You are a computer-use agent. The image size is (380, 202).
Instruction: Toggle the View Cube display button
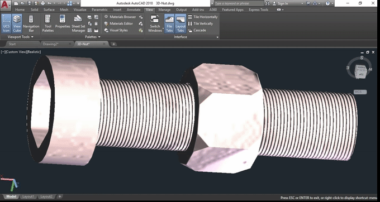(17, 23)
